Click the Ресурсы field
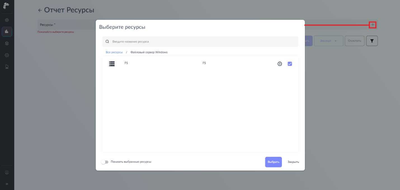 (x=207, y=25)
